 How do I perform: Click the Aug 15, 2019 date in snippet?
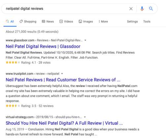click(x=15, y=129)
